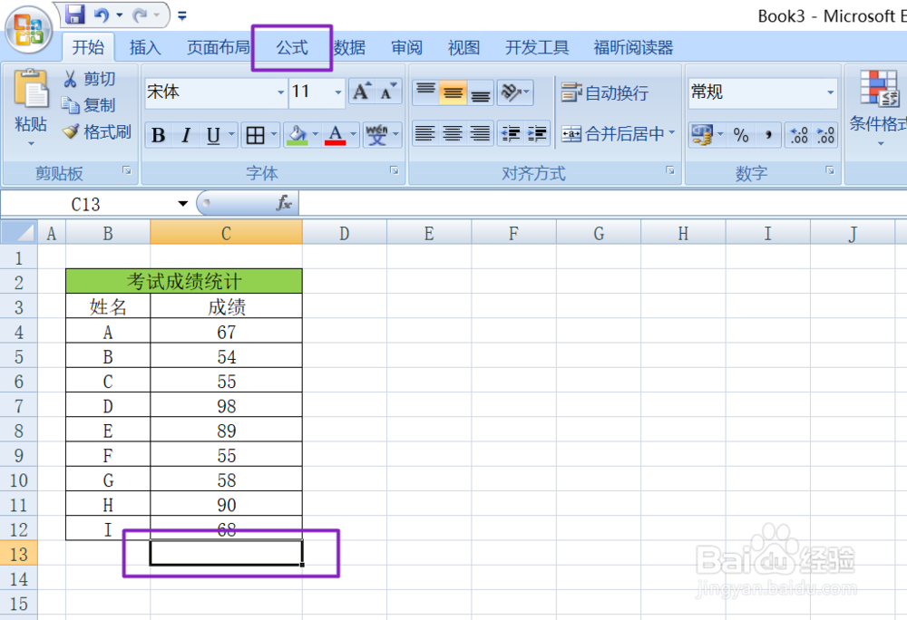Open the number format dropdown (常规)

(830, 92)
